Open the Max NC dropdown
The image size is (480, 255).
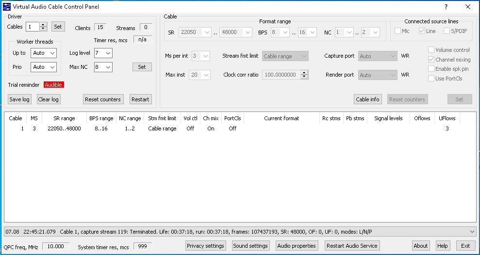[x=103, y=67]
